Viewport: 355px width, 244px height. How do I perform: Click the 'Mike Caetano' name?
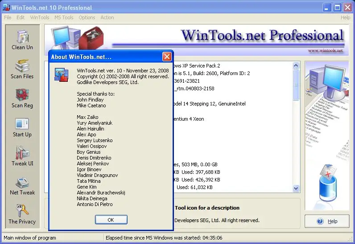click(91, 105)
